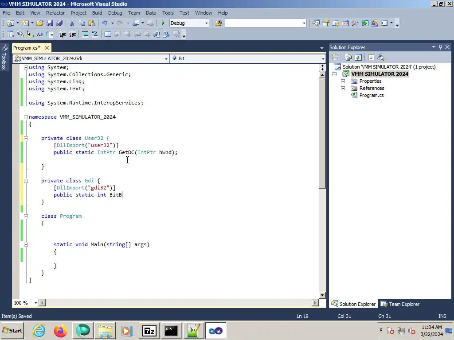Start debugging with the green play icon
The width and height of the screenshot is (454, 340).
point(163,23)
